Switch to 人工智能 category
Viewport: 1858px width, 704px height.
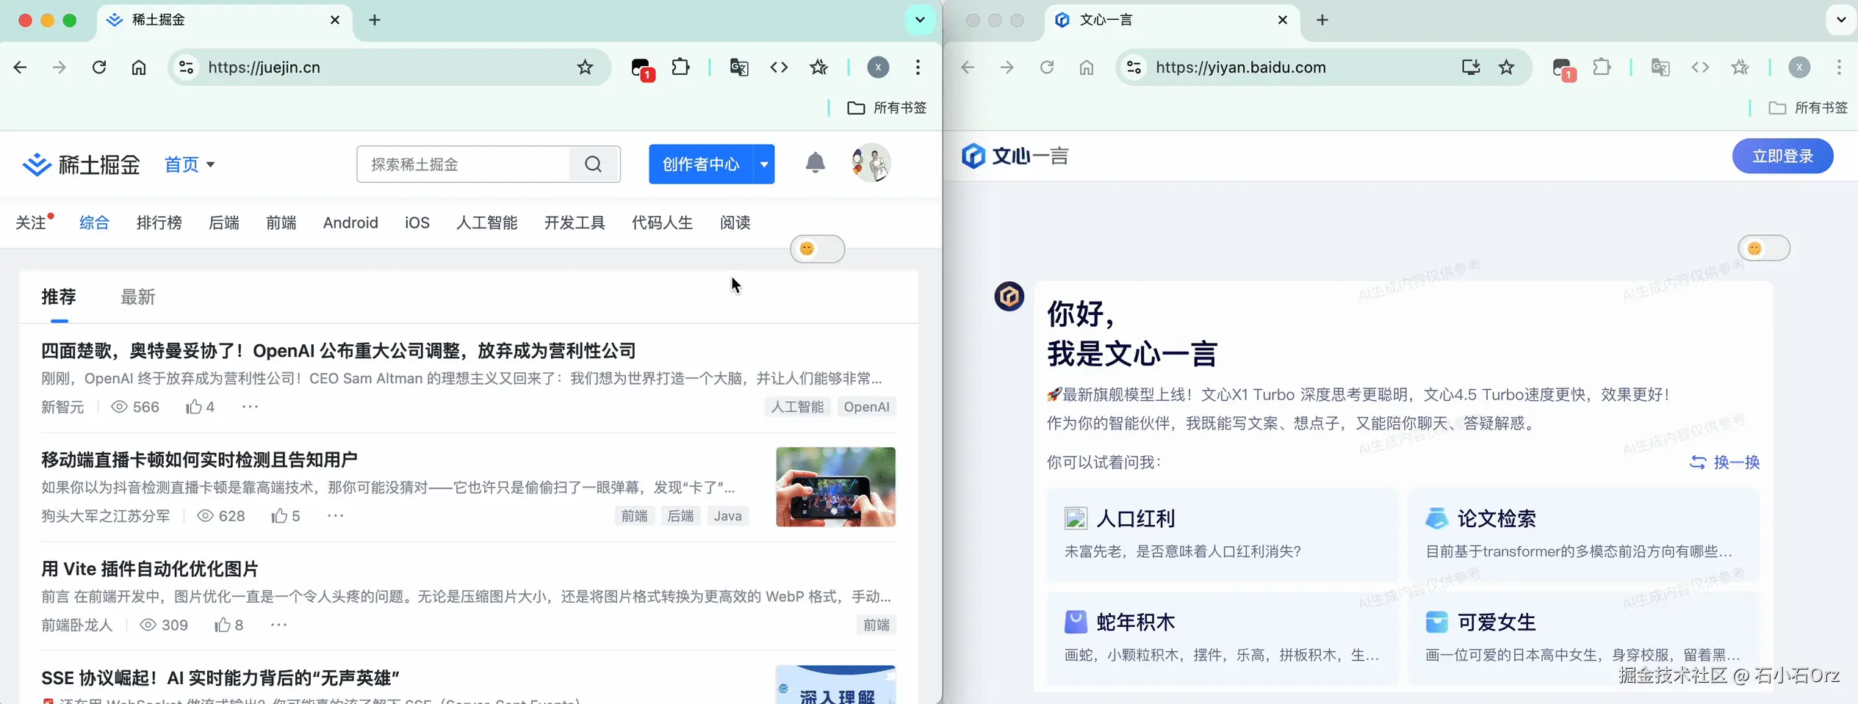[487, 222]
